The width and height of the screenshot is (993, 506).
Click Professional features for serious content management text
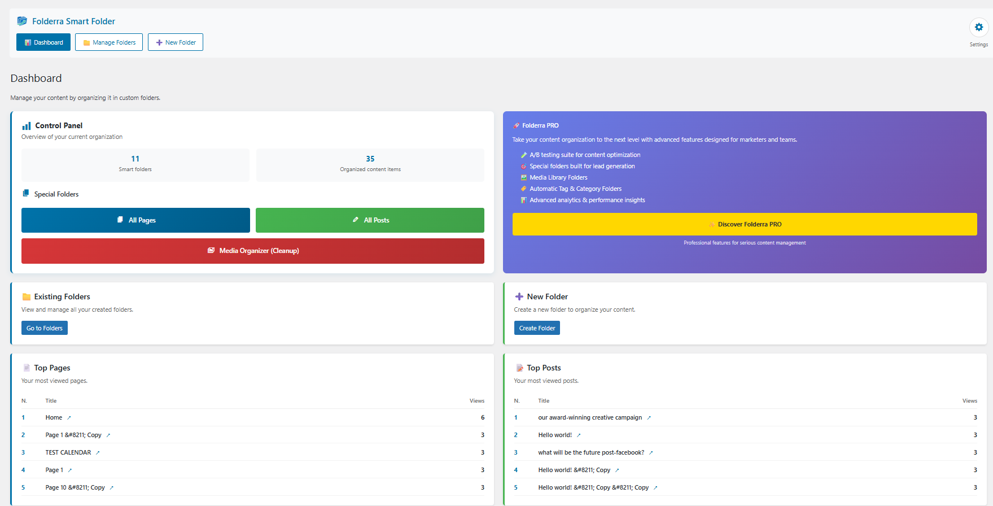[745, 243]
